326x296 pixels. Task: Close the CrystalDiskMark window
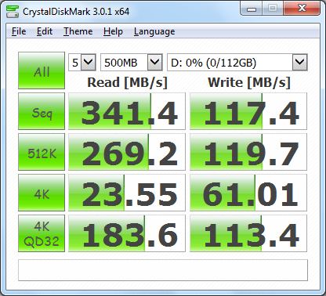click(x=302, y=9)
